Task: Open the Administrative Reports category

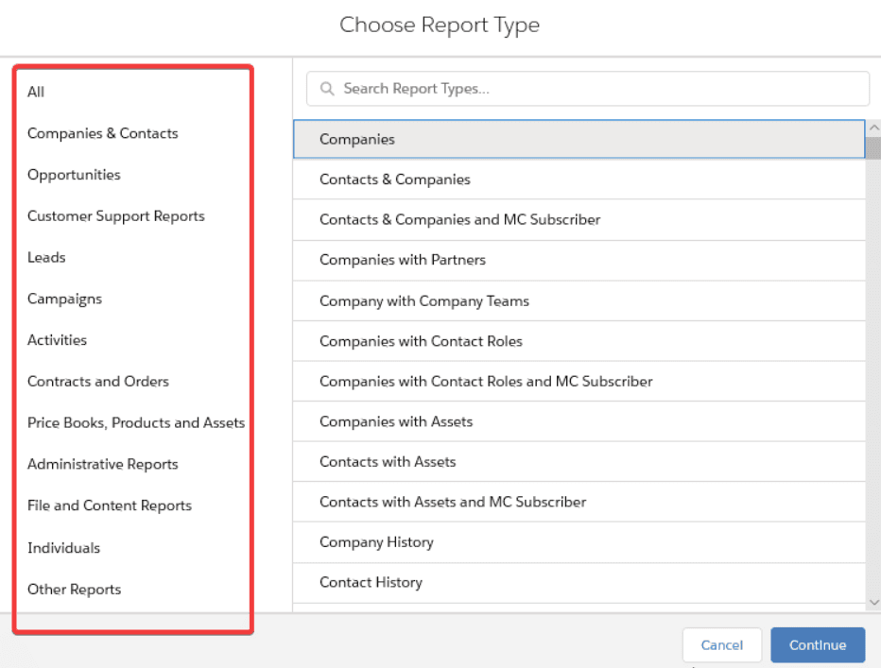Action: (102, 464)
